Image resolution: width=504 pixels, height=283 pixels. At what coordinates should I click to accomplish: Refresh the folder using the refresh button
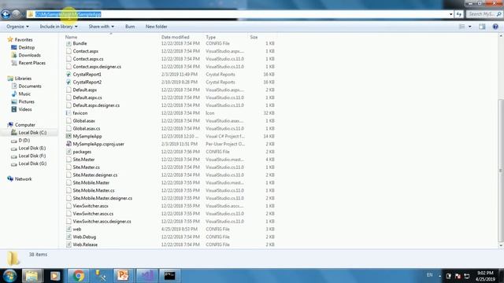point(459,14)
